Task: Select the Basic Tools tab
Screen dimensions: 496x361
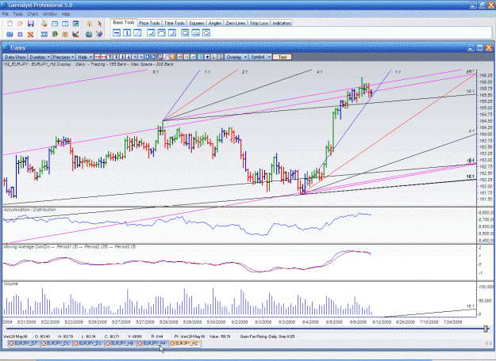Action: (x=124, y=23)
